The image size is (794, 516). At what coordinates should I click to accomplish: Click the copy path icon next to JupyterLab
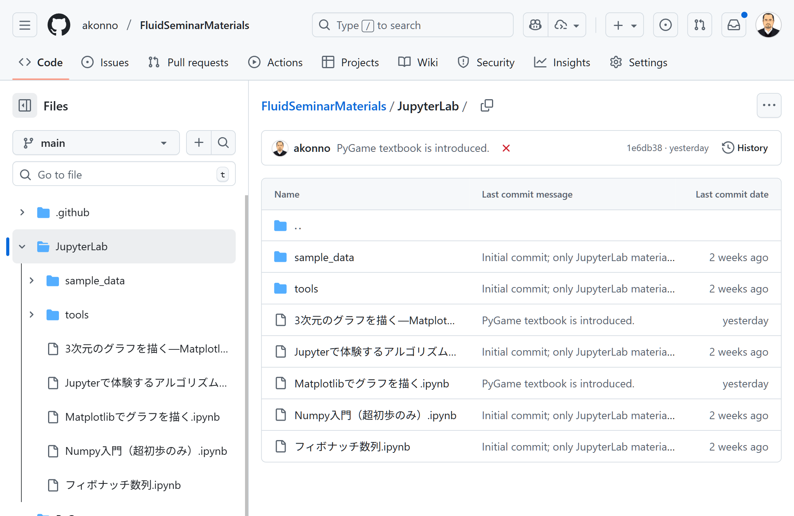point(487,105)
